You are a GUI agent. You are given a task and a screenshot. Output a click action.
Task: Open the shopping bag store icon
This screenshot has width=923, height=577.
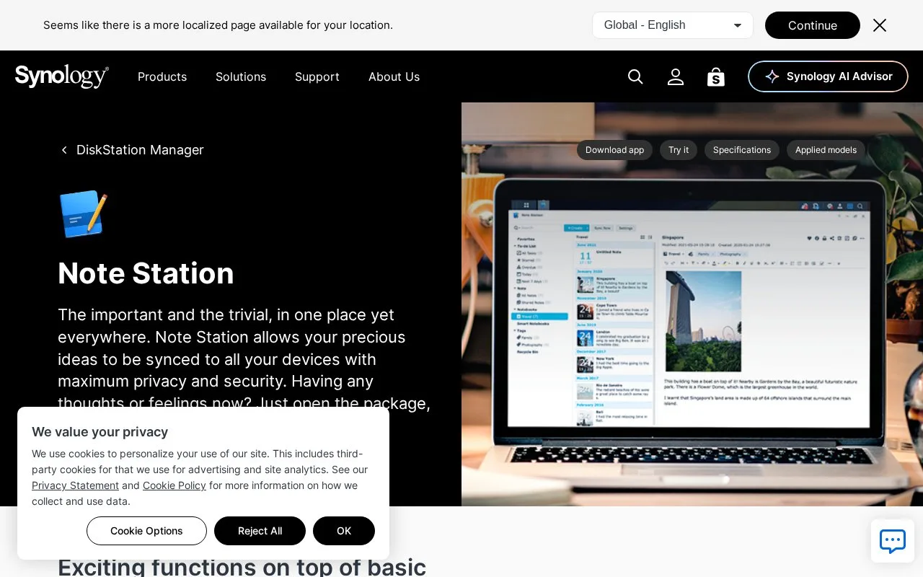point(716,76)
